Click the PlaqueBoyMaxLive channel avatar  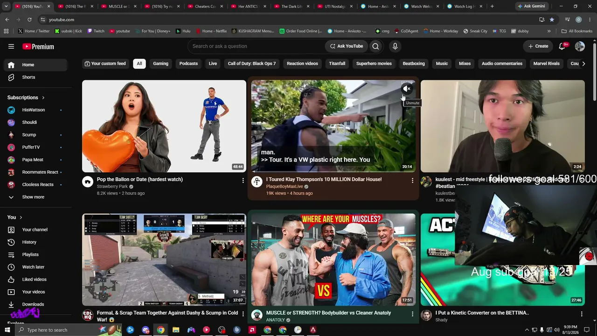click(257, 182)
